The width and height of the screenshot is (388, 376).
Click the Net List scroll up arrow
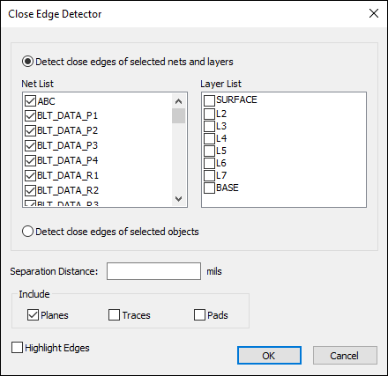178,101
